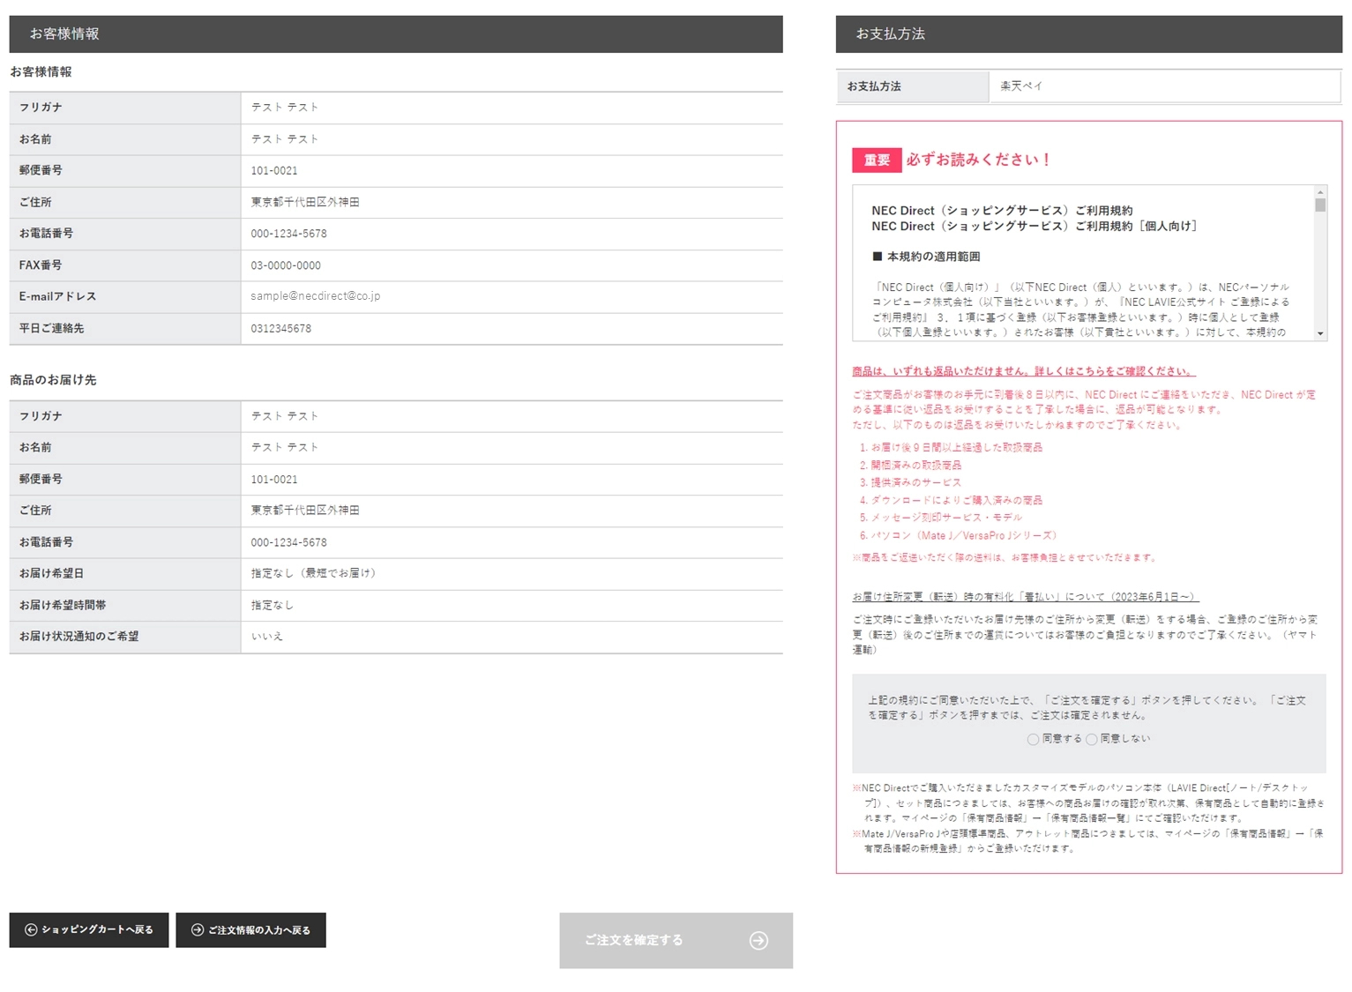Click the 必ずお読みください！ heading
This screenshot has width=1352, height=992.
coord(979,160)
